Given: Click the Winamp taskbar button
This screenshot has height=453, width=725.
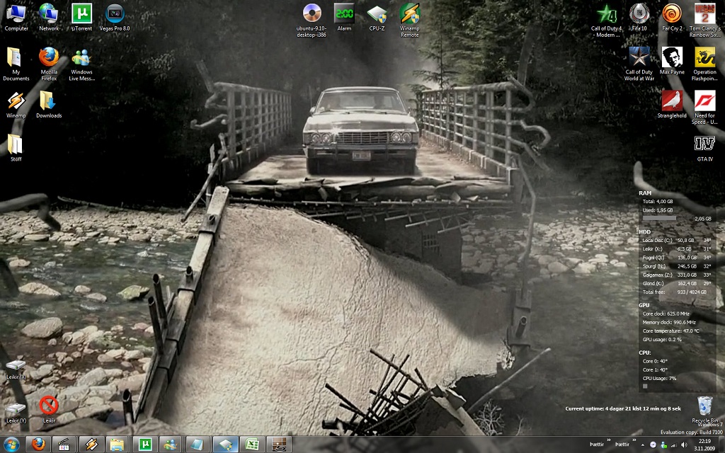Looking at the screenshot, I should click(x=91, y=445).
